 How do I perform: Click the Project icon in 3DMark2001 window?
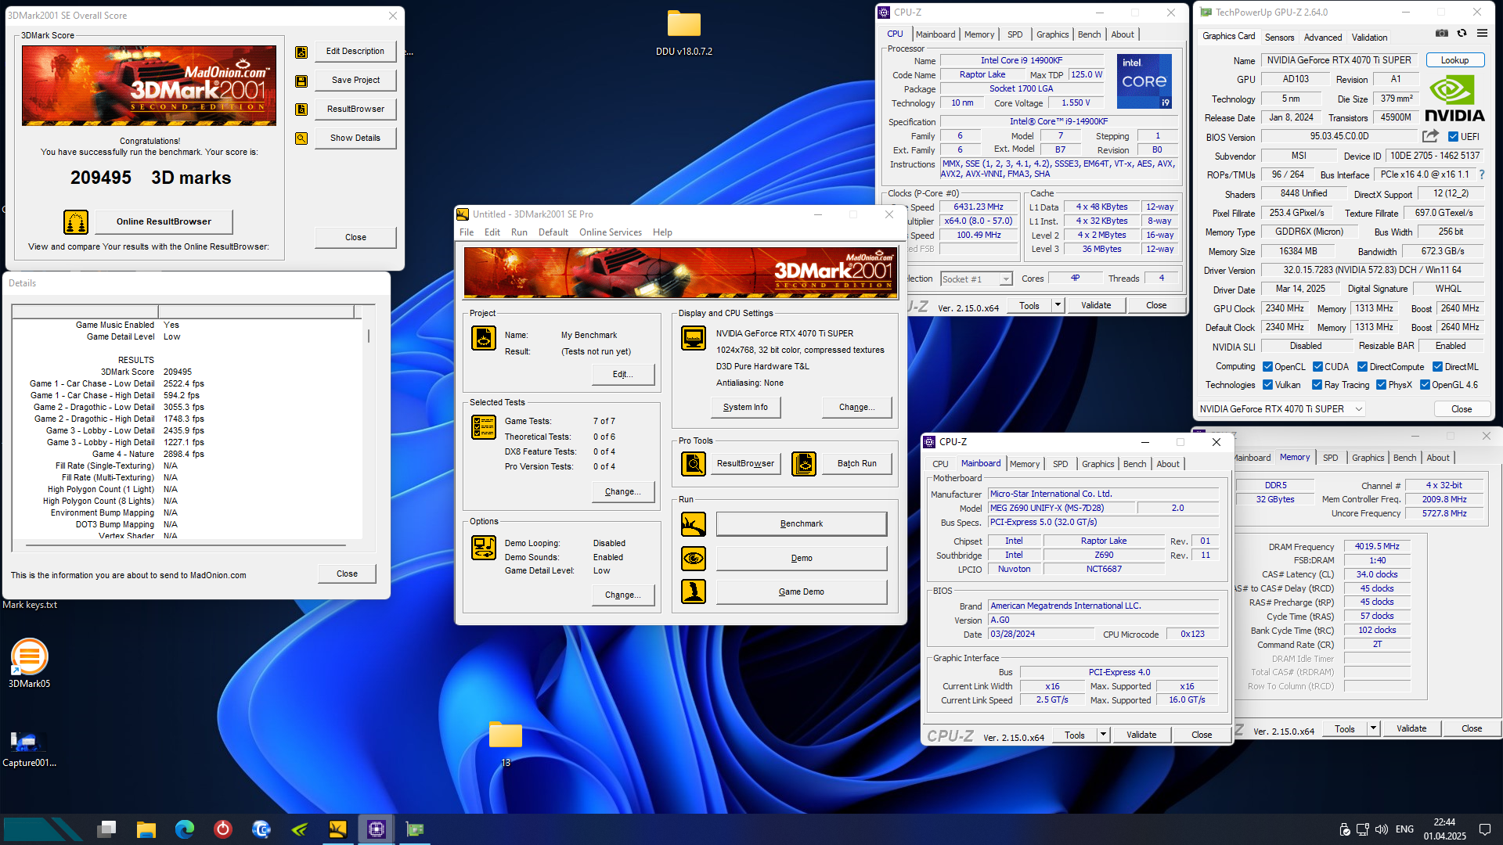[x=484, y=338]
